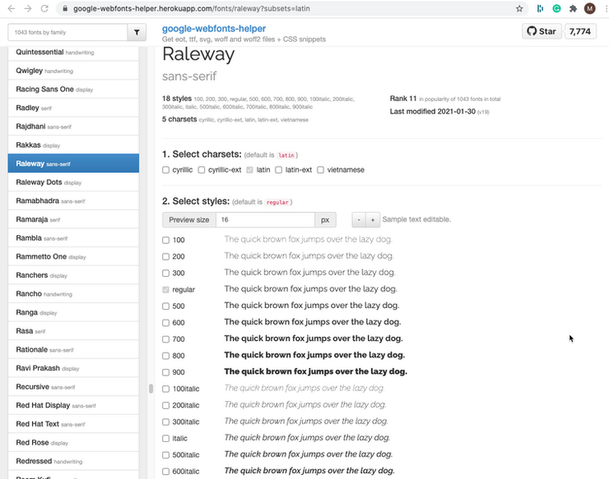Select Ramabhadra font

point(73,201)
